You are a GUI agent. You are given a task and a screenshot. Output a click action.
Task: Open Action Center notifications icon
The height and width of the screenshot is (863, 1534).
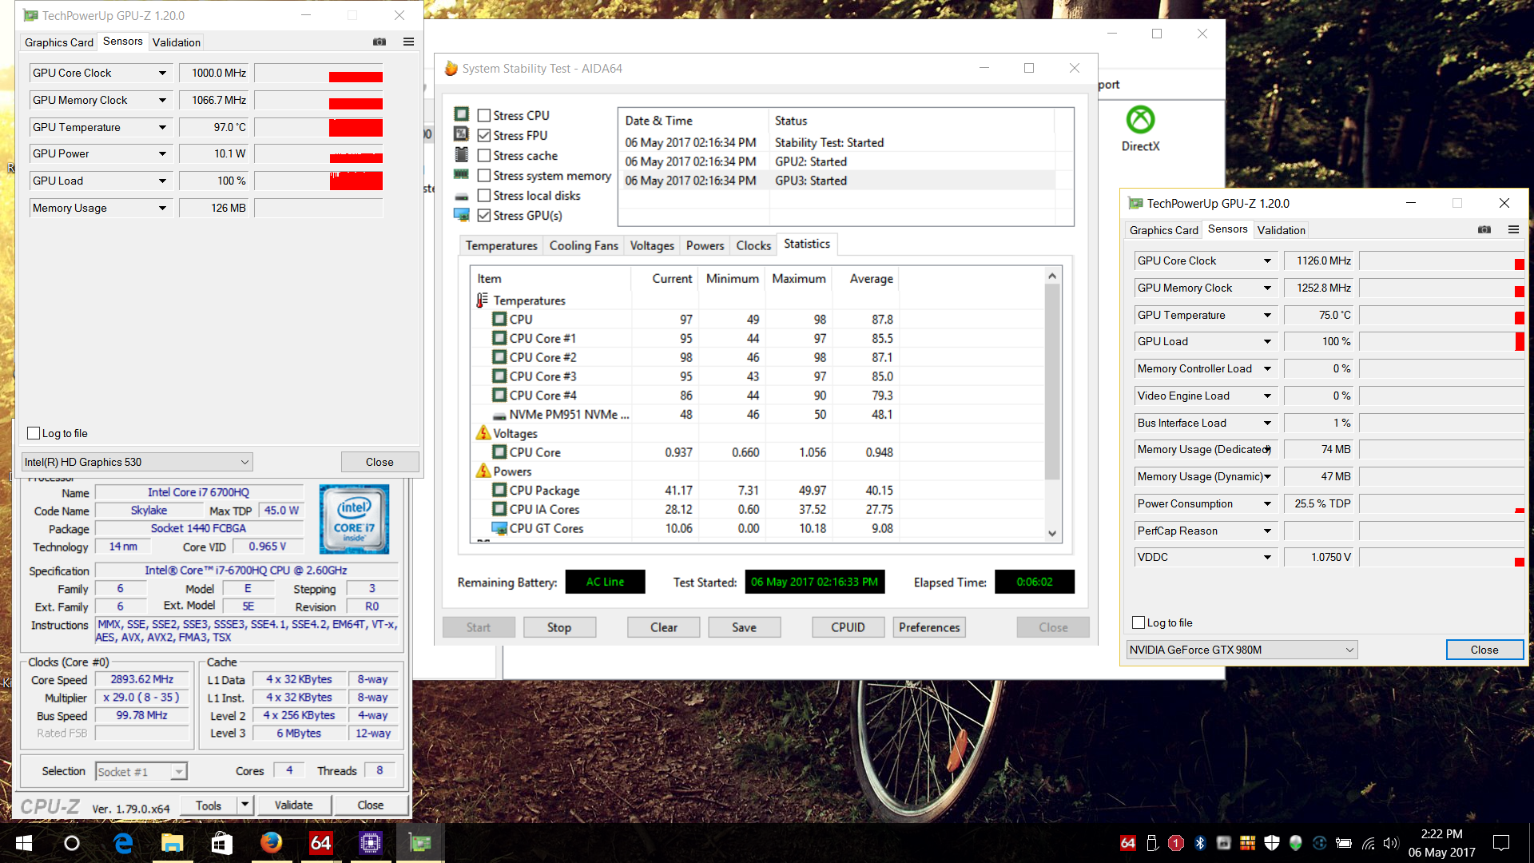coord(1501,843)
